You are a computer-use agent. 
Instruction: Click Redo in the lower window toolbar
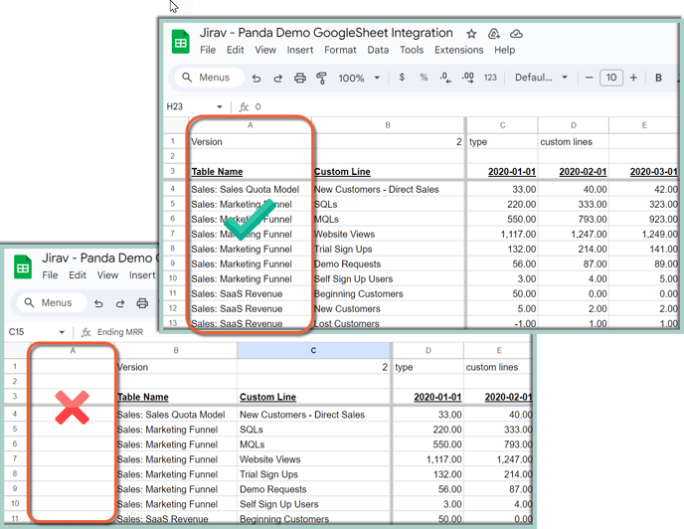click(120, 303)
